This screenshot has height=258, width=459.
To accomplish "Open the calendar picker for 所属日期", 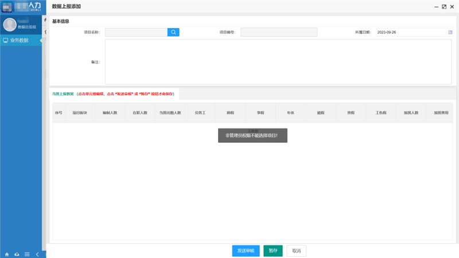I will coord(450,32).
